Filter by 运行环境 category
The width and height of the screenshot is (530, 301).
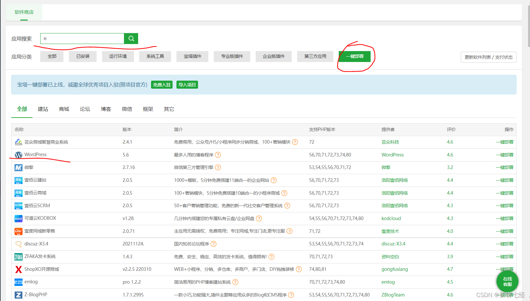pos(118,57)
